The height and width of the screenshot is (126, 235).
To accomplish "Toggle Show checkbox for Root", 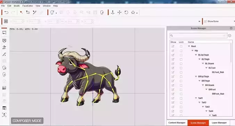I will (x=173, y=46).
